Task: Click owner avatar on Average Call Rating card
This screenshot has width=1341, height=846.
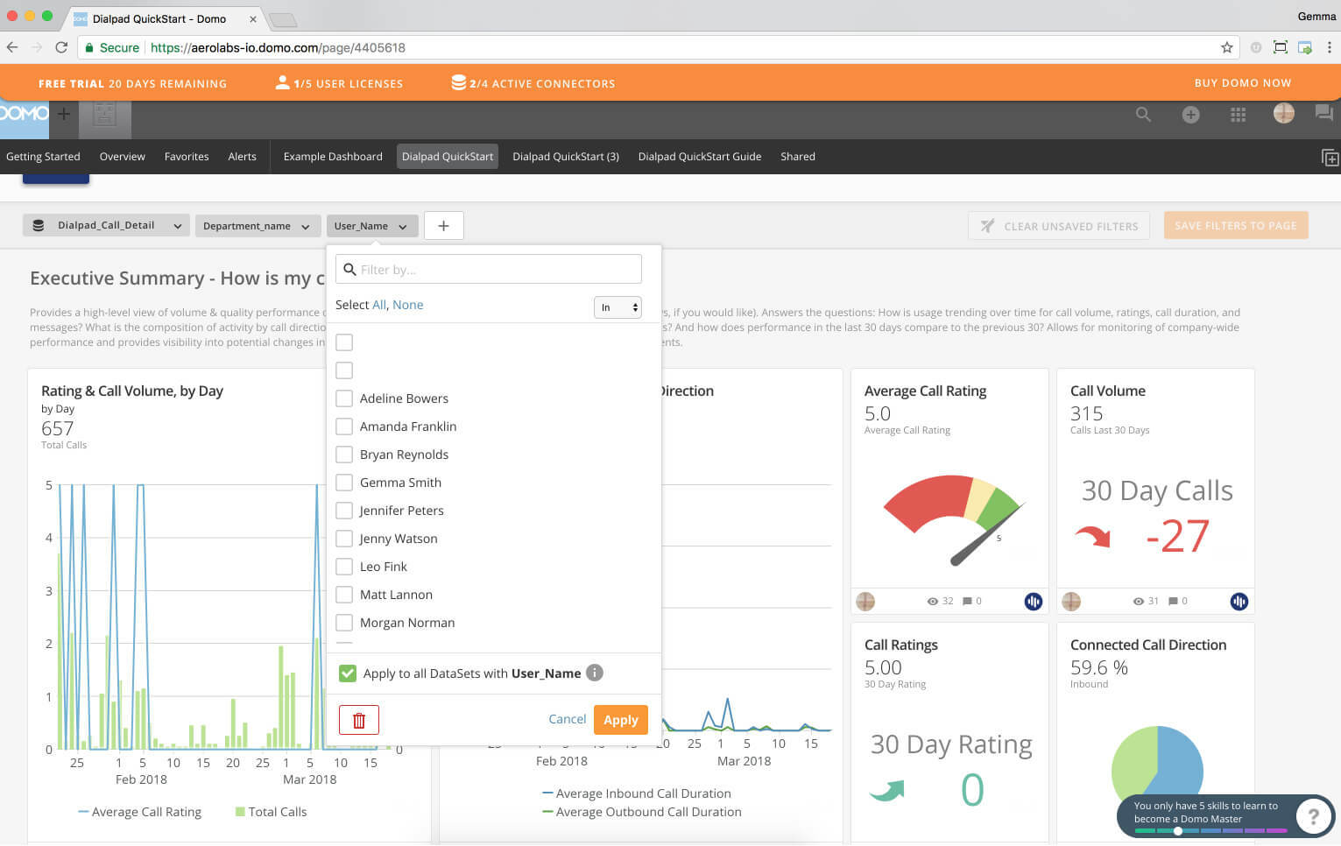Action: pyautogui.click(x=865, y=602)
